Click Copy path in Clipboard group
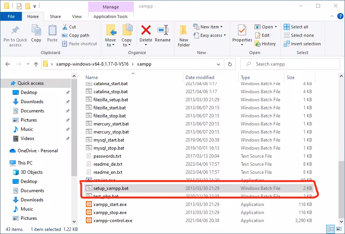 coord(76,35)
